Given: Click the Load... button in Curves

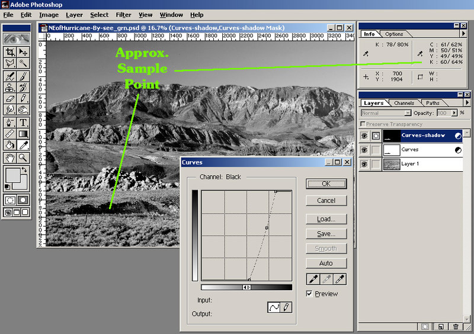Looking at the screenshot, I should tap(326, 219).
